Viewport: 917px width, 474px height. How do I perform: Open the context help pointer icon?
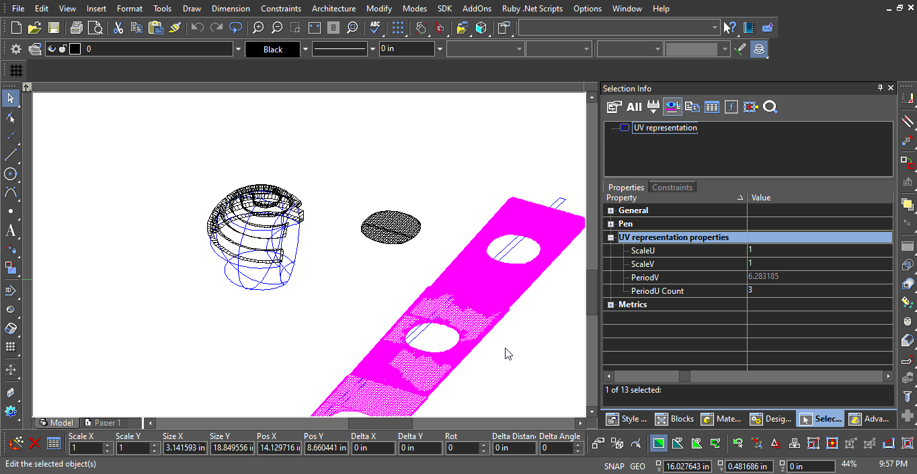pyautogui.click(x=730, y=28)
